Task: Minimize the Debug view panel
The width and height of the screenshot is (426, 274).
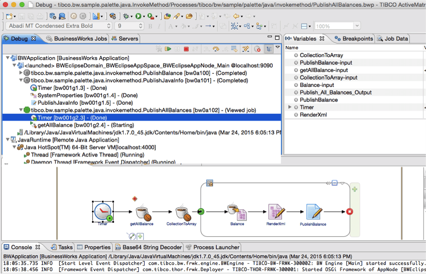Action: [270, 36]
